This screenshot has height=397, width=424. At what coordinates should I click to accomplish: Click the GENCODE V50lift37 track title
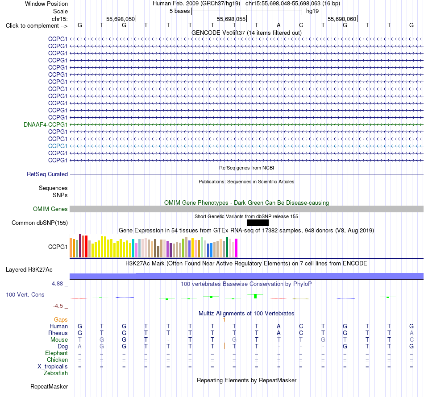pos(246,33)
